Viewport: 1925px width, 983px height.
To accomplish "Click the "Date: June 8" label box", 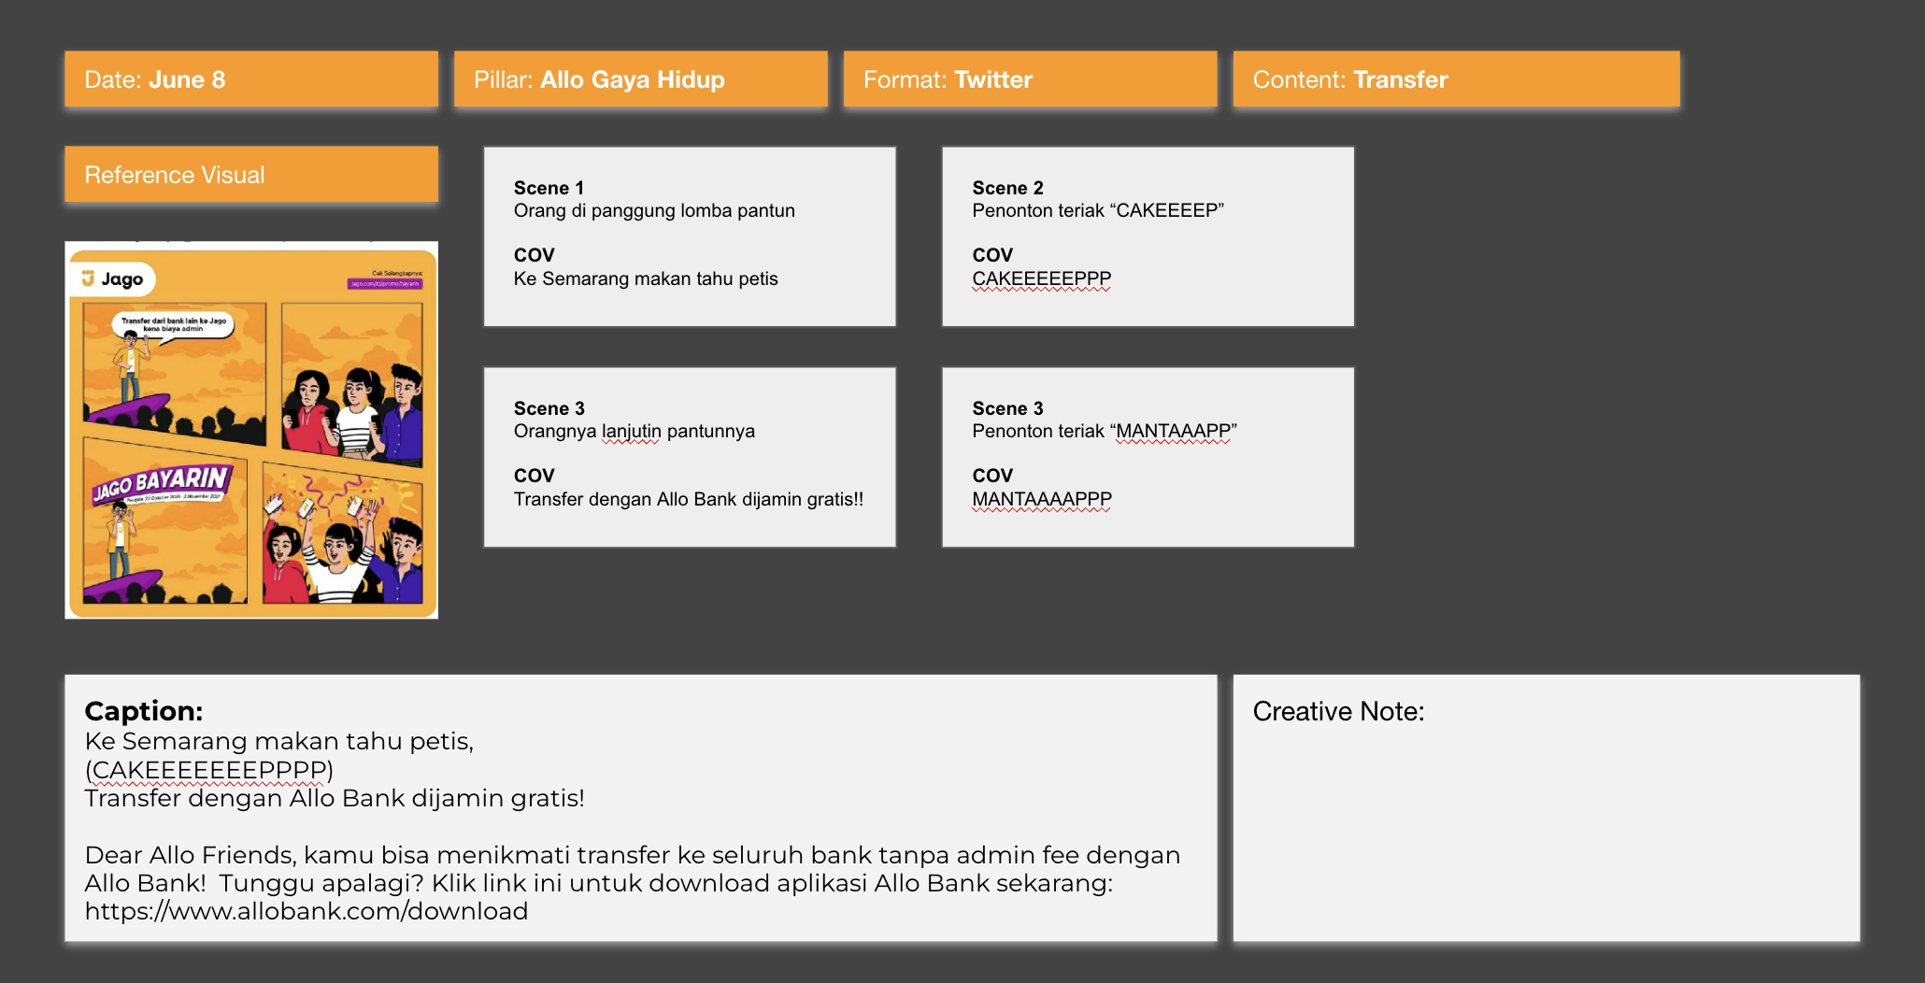I will [251, 79].
